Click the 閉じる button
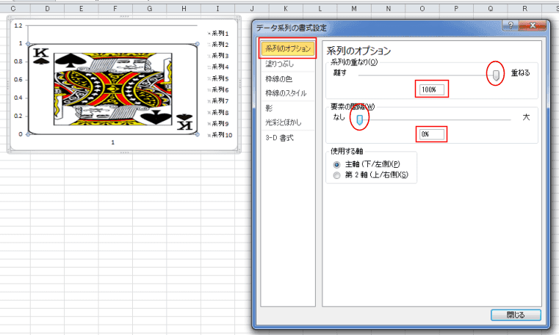This screenshot has height=335, width=559. tap(516, 315)
